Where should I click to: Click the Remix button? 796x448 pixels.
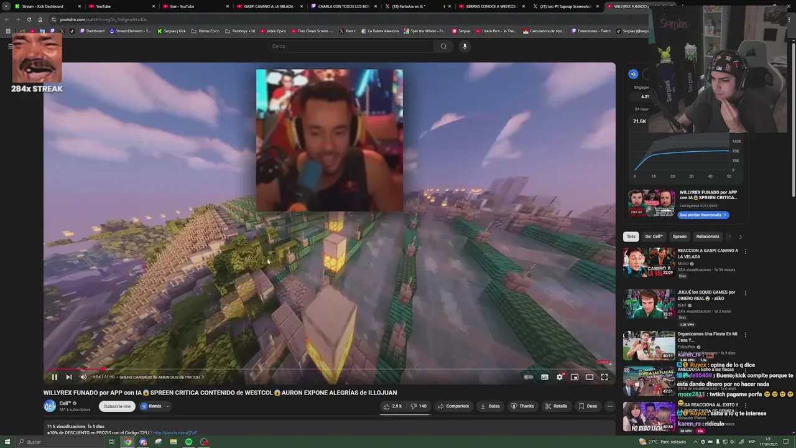click(151, 406)
